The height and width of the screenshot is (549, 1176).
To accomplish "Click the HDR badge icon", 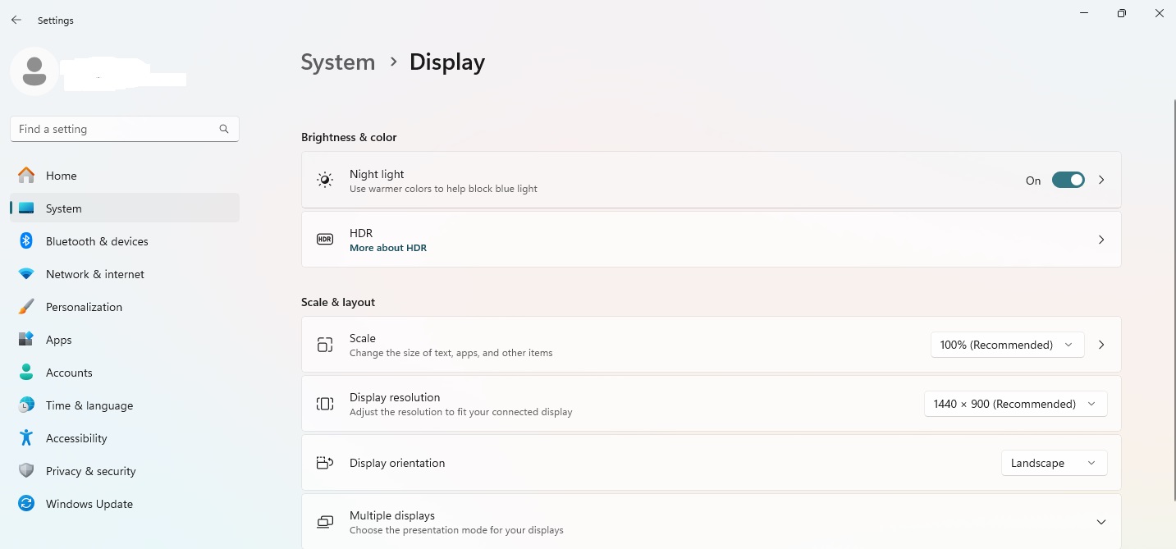I will [325, 240].
